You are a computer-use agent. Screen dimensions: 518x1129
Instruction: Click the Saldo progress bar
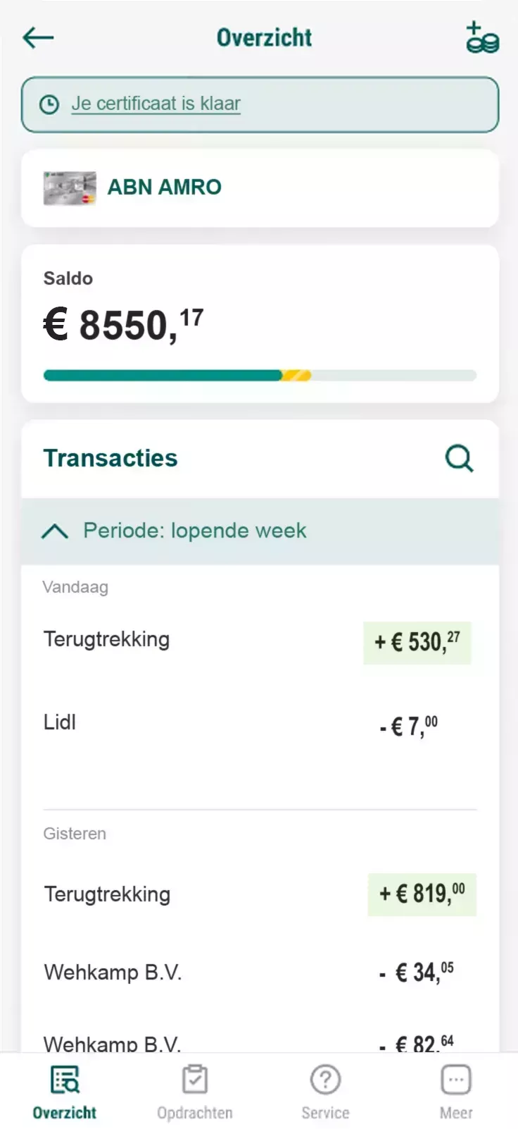(x=260, y=376)
